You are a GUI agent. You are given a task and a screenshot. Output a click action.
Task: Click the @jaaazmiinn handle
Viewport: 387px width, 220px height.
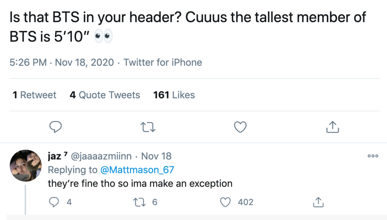coord(101,156)
